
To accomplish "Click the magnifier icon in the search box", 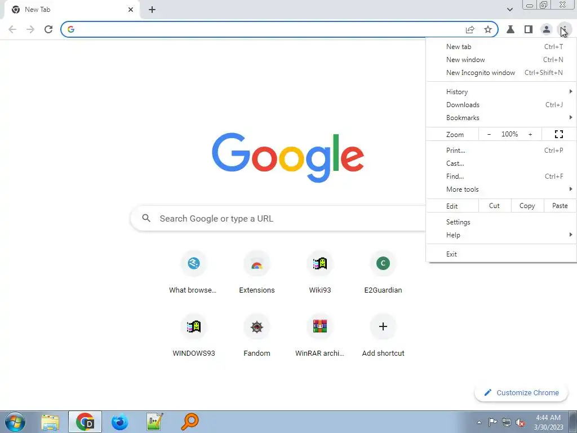I will point(147,218).
